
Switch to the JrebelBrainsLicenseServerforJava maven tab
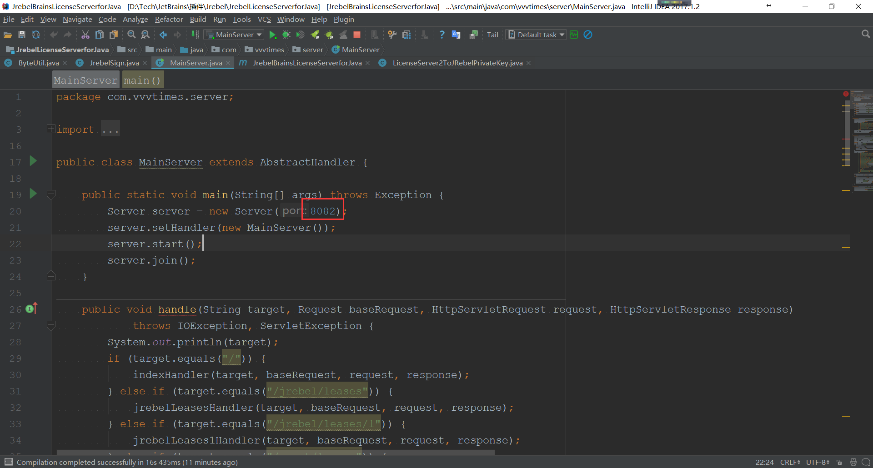tap(307, 63)
